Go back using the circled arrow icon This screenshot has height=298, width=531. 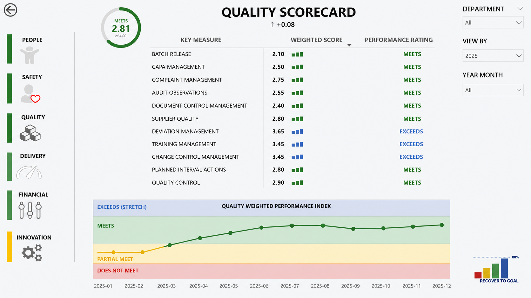click(10, 10)
